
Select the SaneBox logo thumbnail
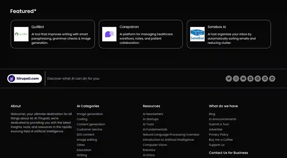(x=197, y=34)
